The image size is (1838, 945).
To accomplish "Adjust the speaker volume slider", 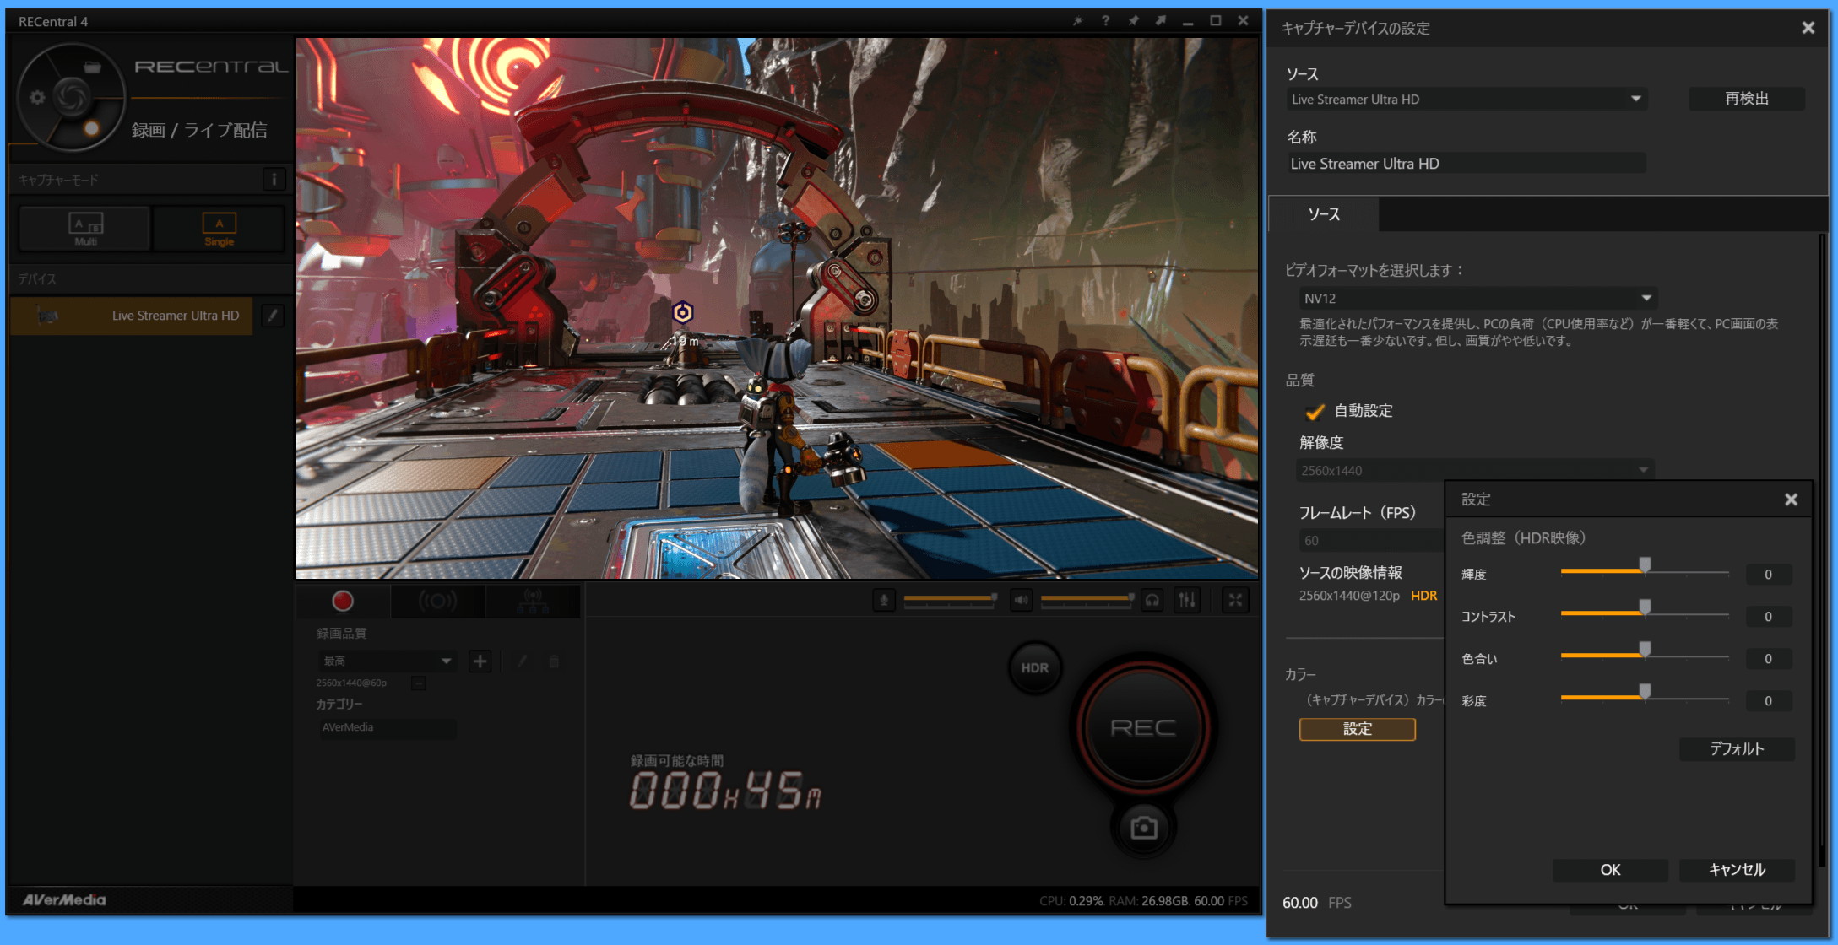I will pos(1087,599).
